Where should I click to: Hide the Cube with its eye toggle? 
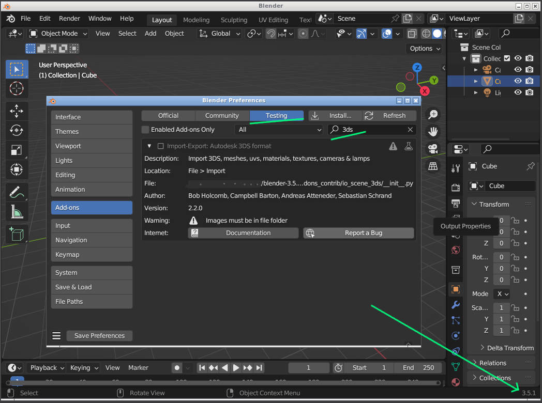(518, 81)
